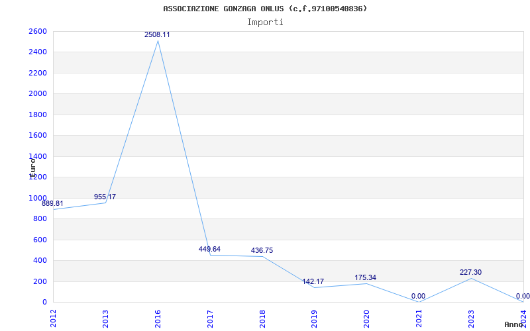Click the 227.30 data label
The width and height of the screenshot is (530, 331).
tap(470, 272)
